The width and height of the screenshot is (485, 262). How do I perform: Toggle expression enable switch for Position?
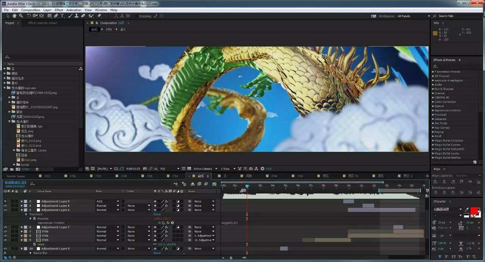coord(160,223)
